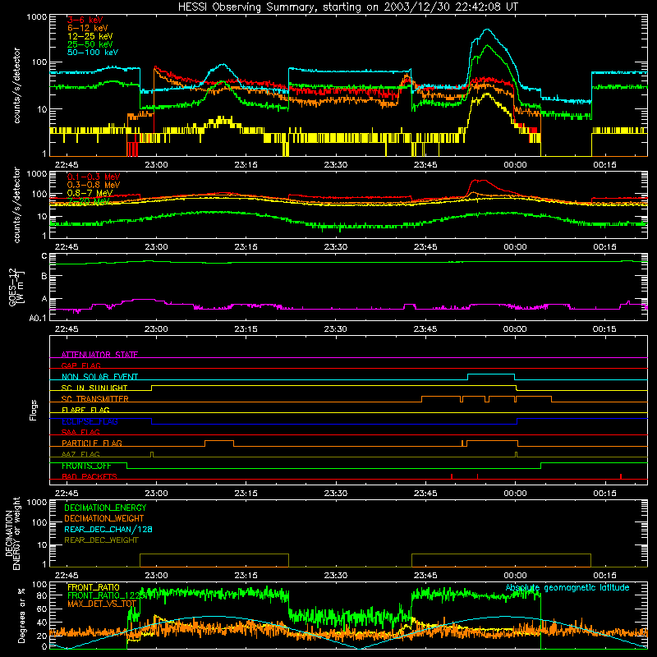Click the B flux class tick label
Image resolution: width=657 pixels, height=657 pixels.
point(44,277)
